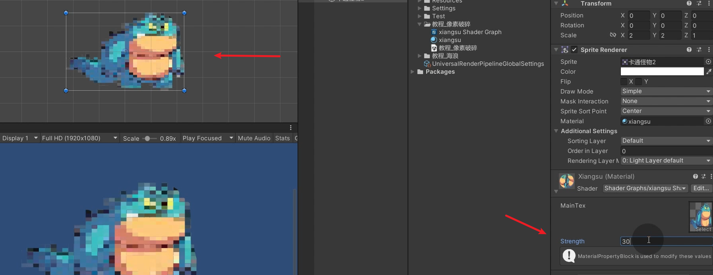
Task: Open Sorting Layer dropdown
Action: click(x=666, y=141)
